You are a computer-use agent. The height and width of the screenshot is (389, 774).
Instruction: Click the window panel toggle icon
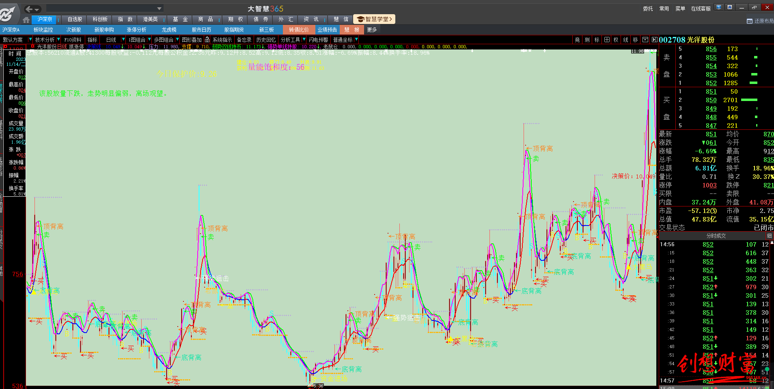click(645, 40)
